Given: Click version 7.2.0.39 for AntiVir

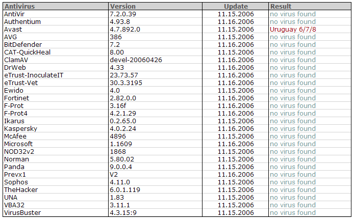Looking at the screenshot, I should tap(123, 14).
